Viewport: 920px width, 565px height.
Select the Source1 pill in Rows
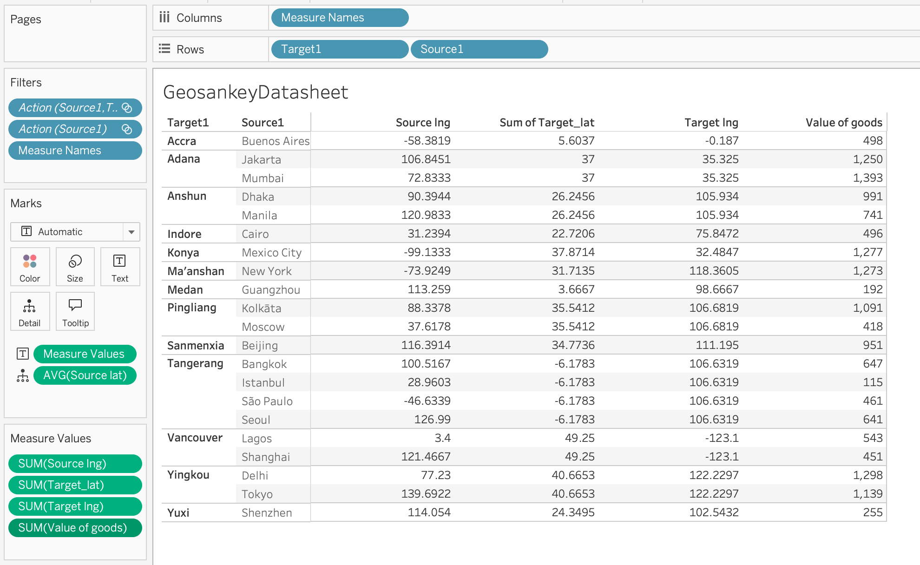click(x=479, y=49)
